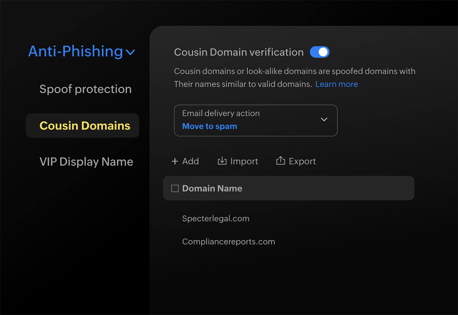
Task: Select the Specterlegal.com domain row
Action: pos(216,218)
